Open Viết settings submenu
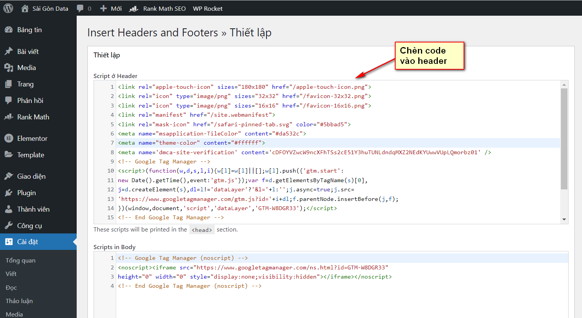582x318 pixels. [11, 274]
